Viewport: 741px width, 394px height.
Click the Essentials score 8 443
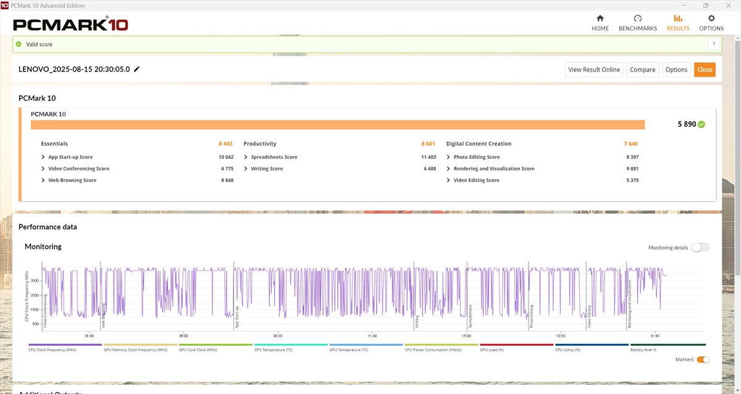225,144
